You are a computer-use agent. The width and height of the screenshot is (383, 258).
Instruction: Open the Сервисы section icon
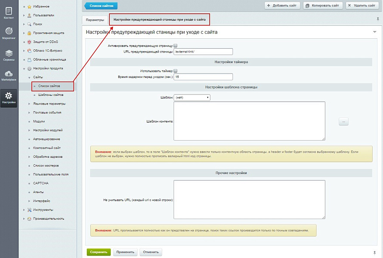pyautogui.click(x=9, y=53)
